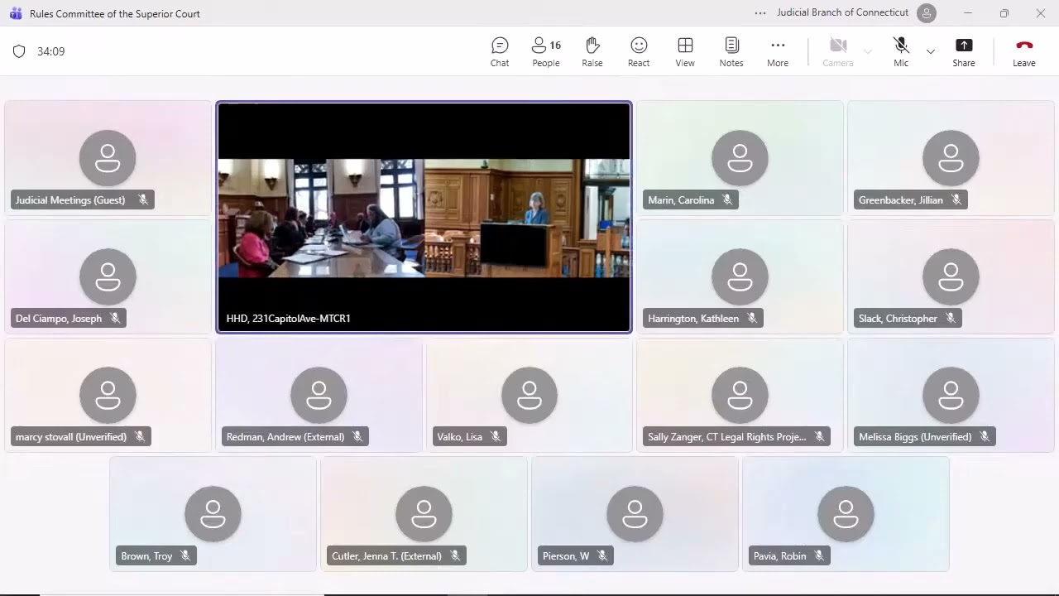Image resolution: width=1059 pixels, height=596 pixels.
Task: Expand the Mic options dropdown arrow
Action: pos(931,51)
